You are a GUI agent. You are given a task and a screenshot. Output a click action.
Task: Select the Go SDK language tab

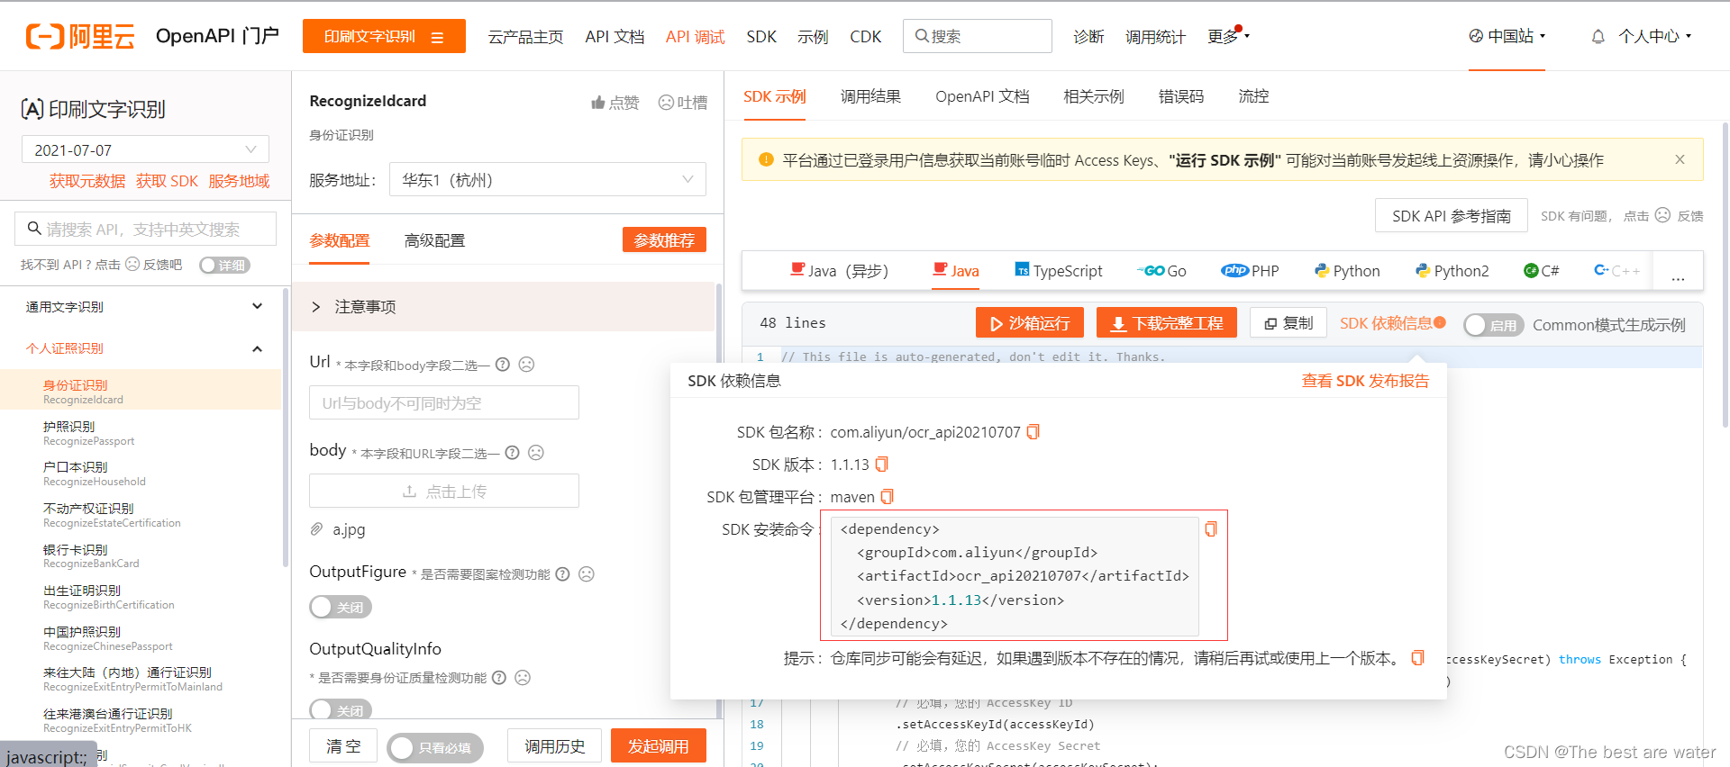point(1161,271)
